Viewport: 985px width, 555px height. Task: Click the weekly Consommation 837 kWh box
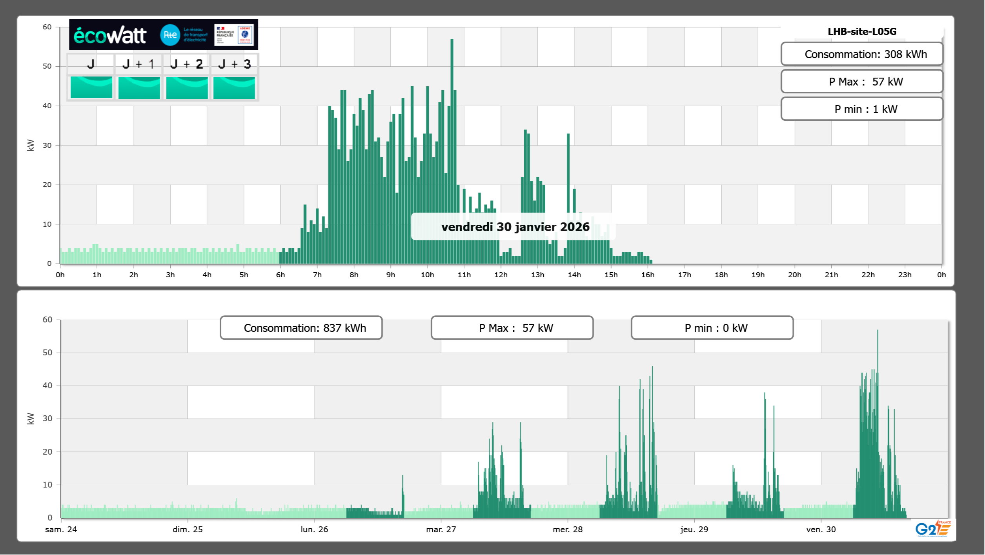pyautogui.click(x=301, y=328)
